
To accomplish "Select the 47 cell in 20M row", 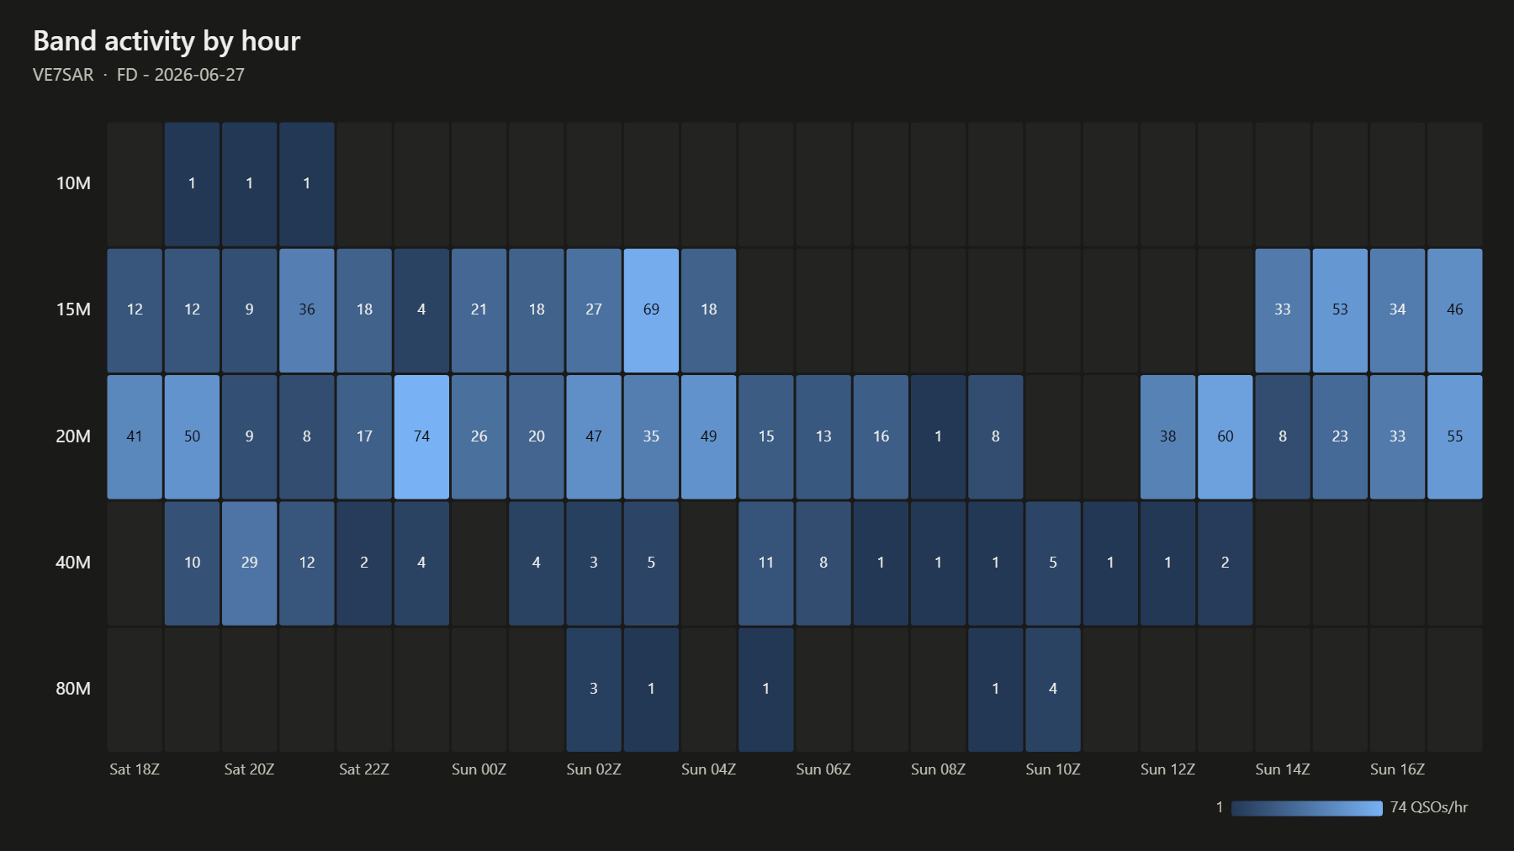I will point(594,436).
